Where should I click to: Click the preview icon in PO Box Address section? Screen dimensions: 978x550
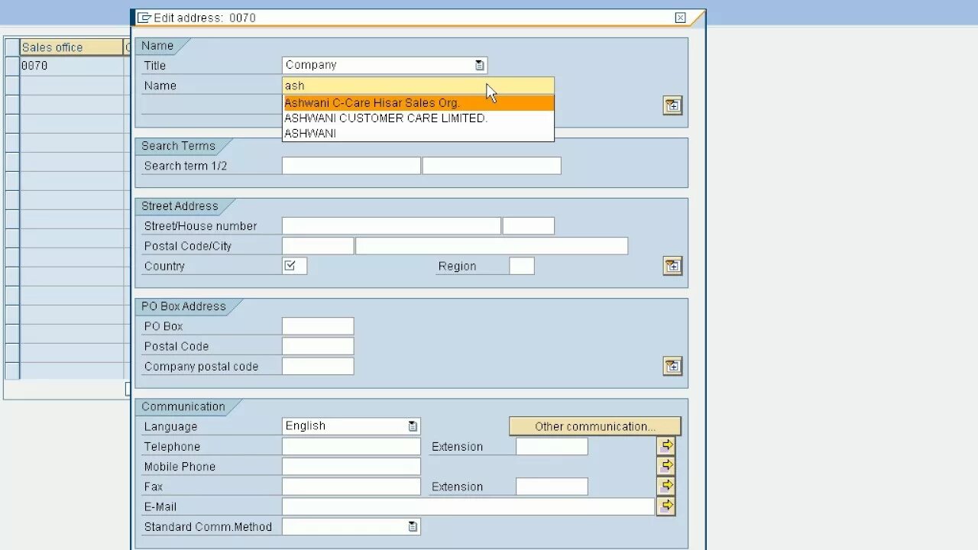[672, 366]
